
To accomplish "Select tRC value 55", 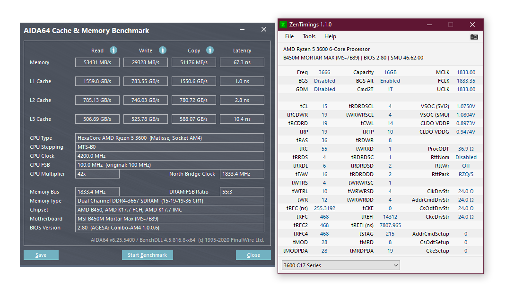I will [324, 149].
